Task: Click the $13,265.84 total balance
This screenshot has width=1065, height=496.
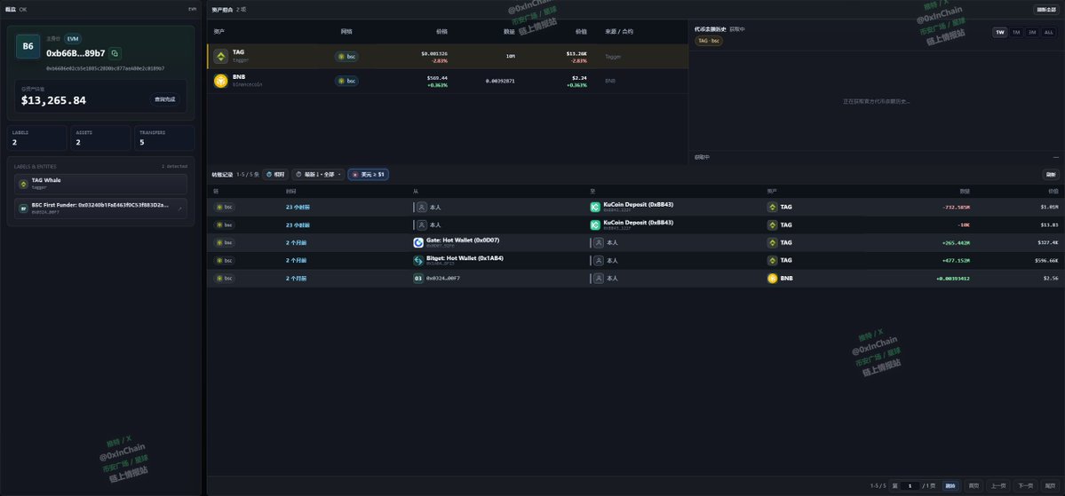Action: 53,100
